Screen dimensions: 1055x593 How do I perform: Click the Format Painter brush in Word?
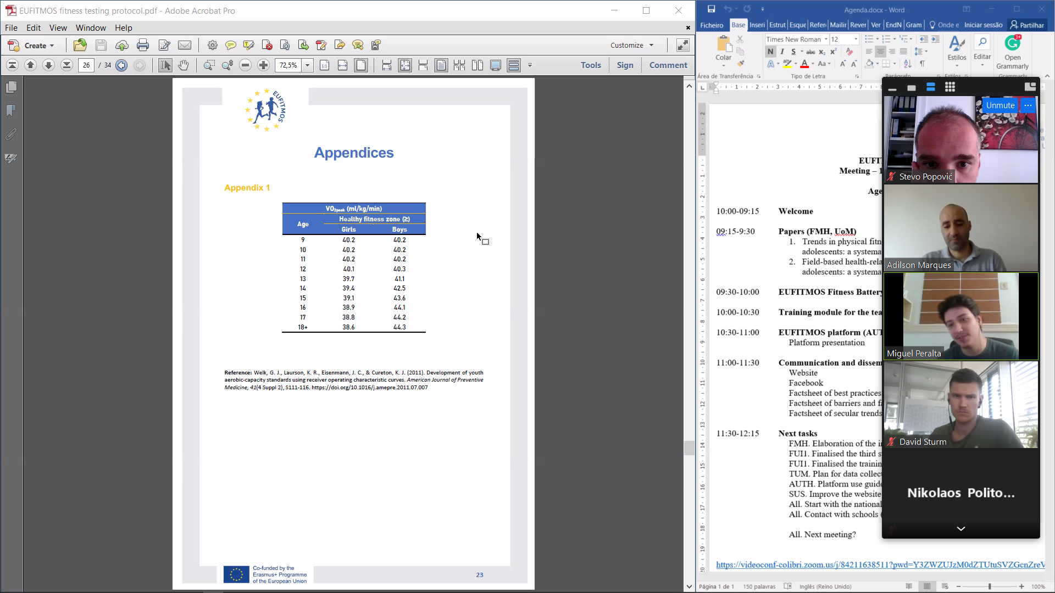point(740,64)
